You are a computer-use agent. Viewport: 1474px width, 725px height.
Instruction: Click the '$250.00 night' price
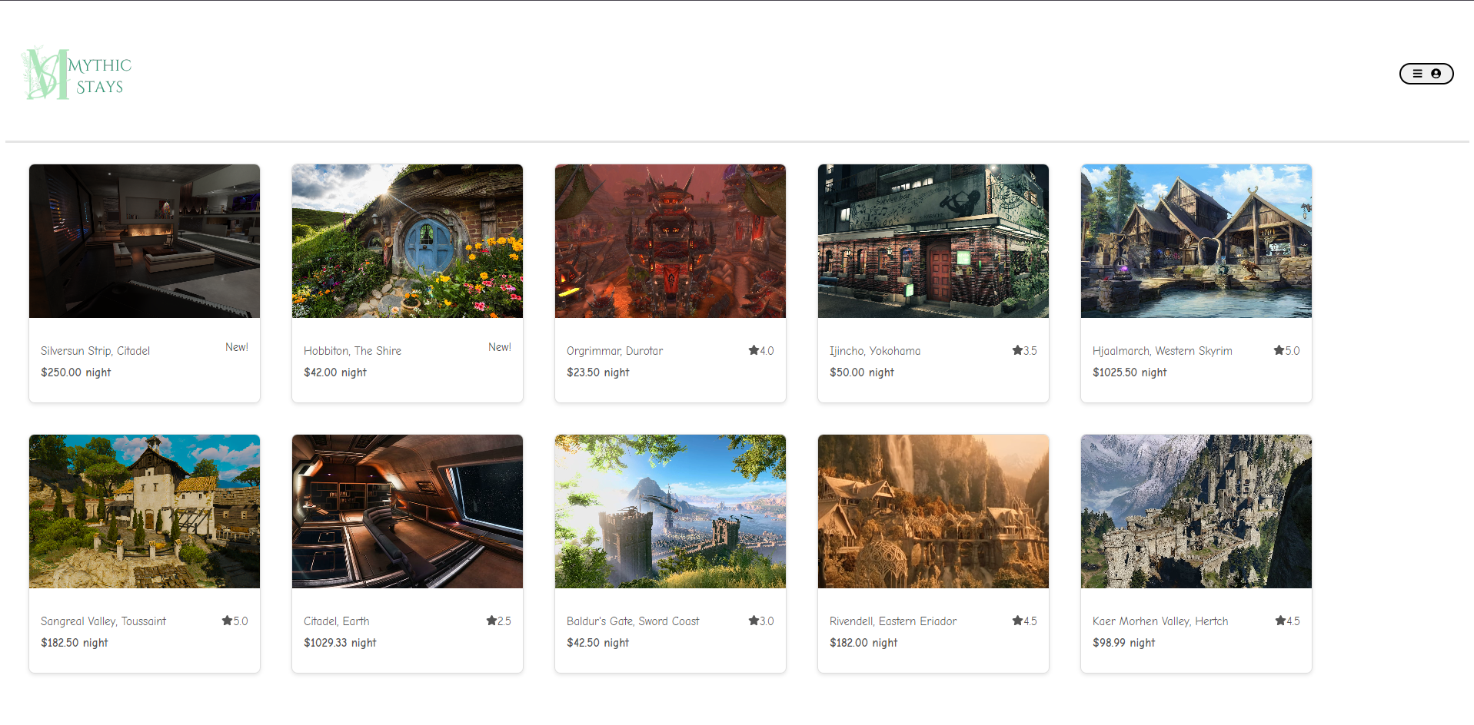(x=75, y=372)
